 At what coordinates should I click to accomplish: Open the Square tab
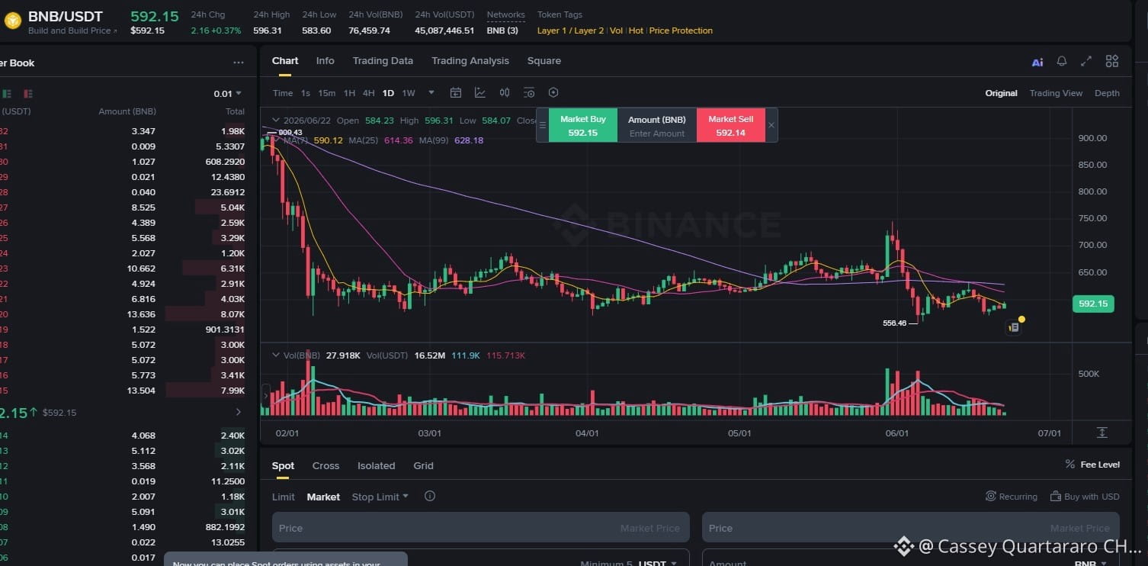[x=544, y=61]
